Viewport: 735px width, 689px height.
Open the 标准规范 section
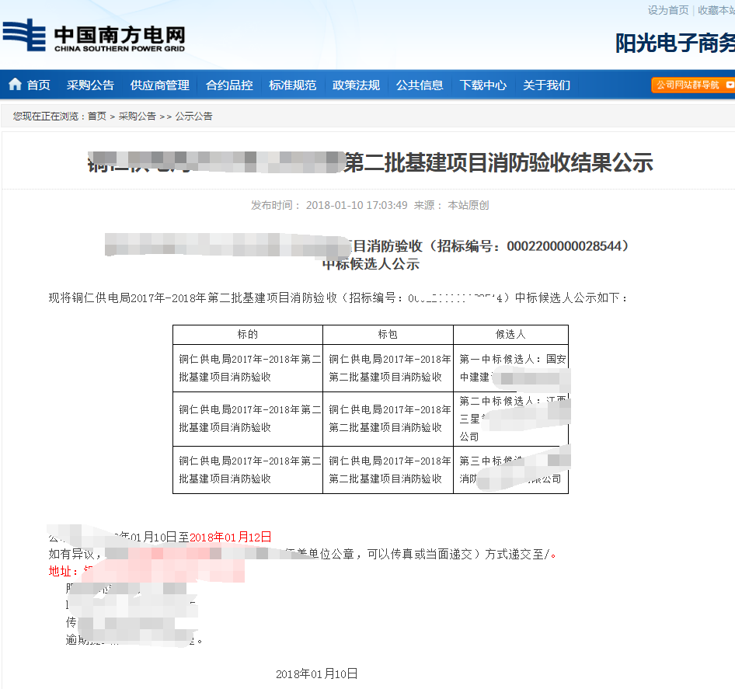tap(292, 85)
